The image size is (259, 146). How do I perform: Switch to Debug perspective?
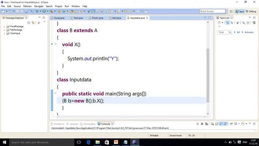click(x=251, y=11)
